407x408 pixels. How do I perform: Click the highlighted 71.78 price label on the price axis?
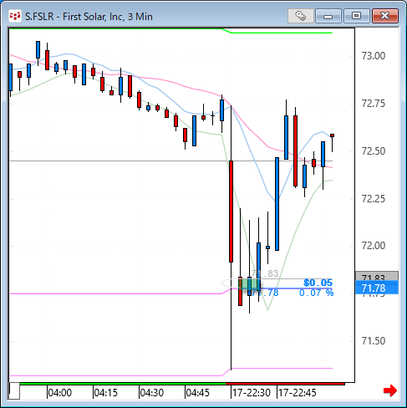click(x=377, y=288)
